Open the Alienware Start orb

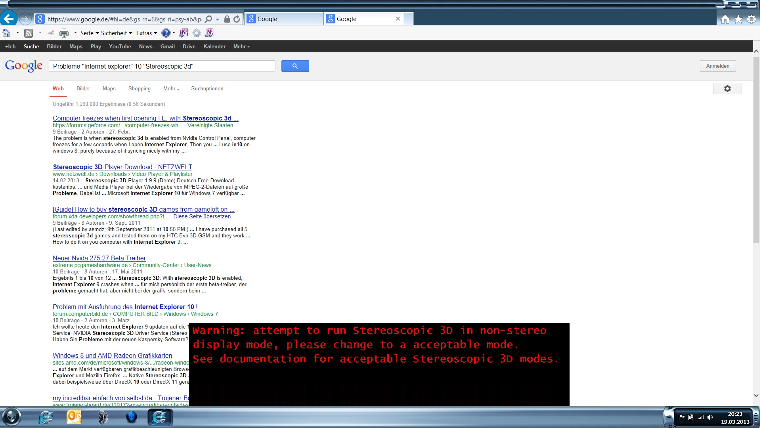point(11,417)
